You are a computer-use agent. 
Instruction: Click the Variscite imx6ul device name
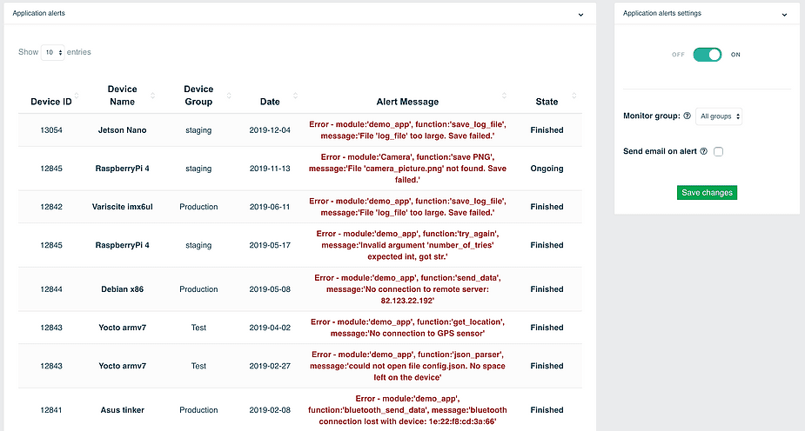[x=122, y=207]
